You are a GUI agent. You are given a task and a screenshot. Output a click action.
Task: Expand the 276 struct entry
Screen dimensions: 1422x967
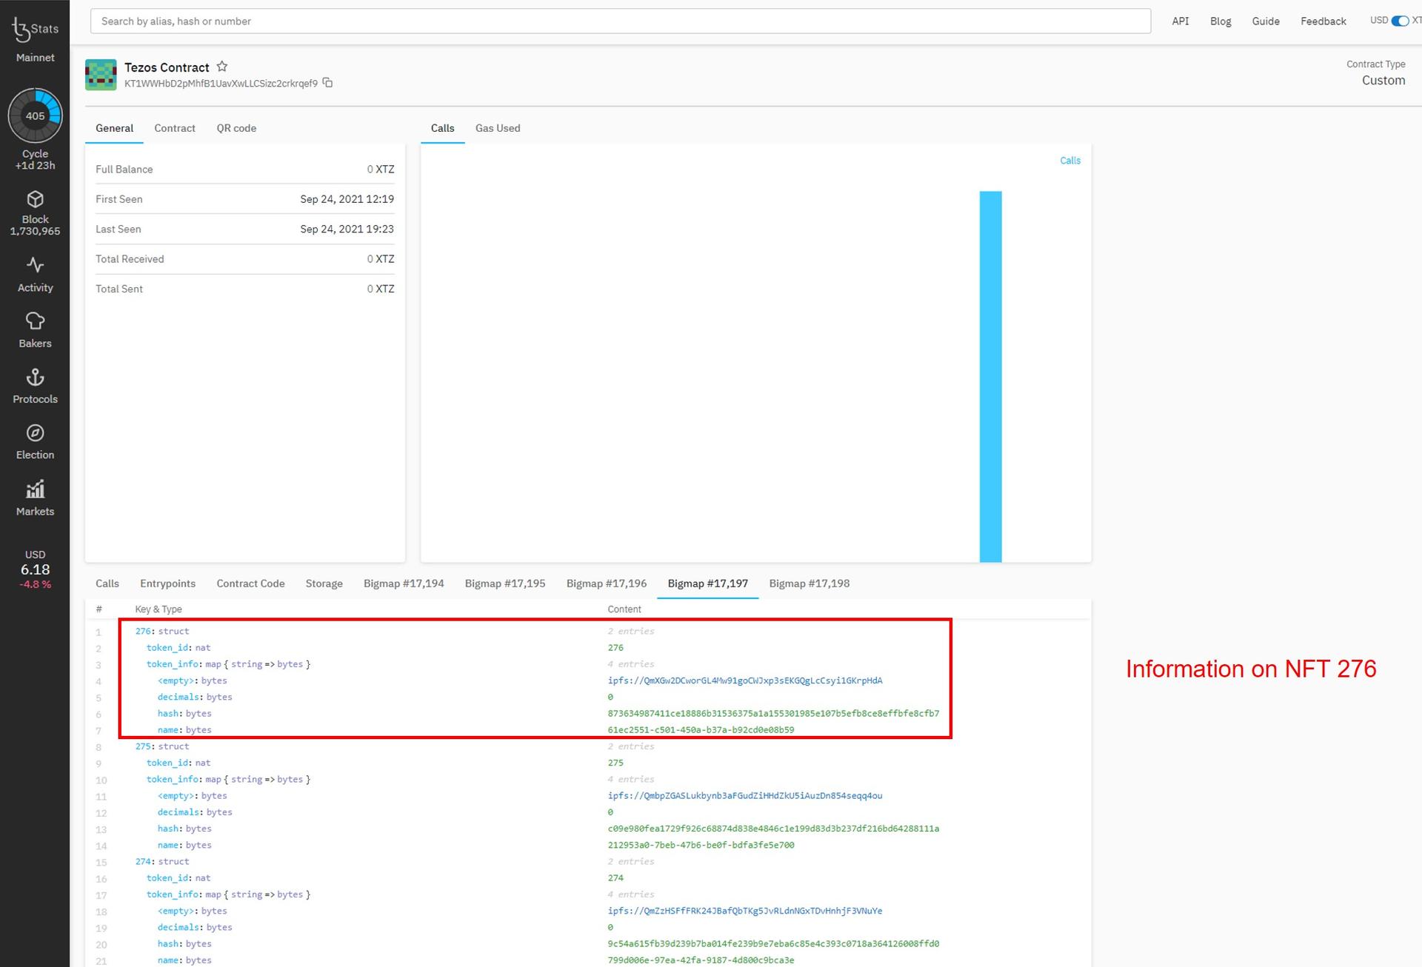161,631
